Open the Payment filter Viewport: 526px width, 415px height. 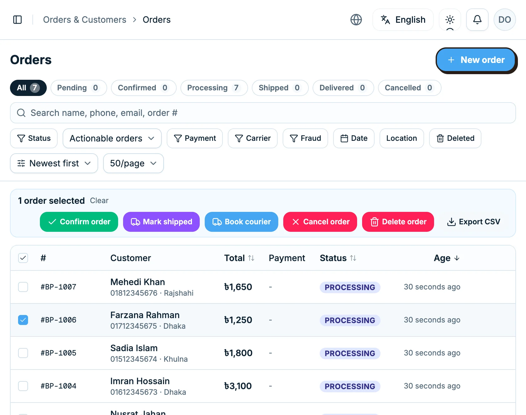195,138
